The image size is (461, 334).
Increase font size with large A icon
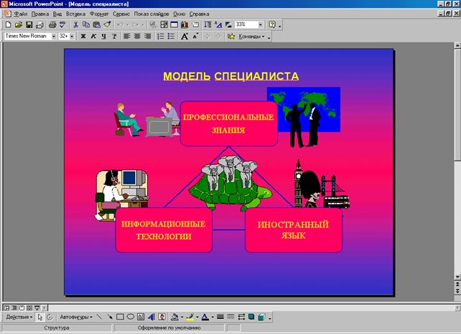click(x=185, y=37)
